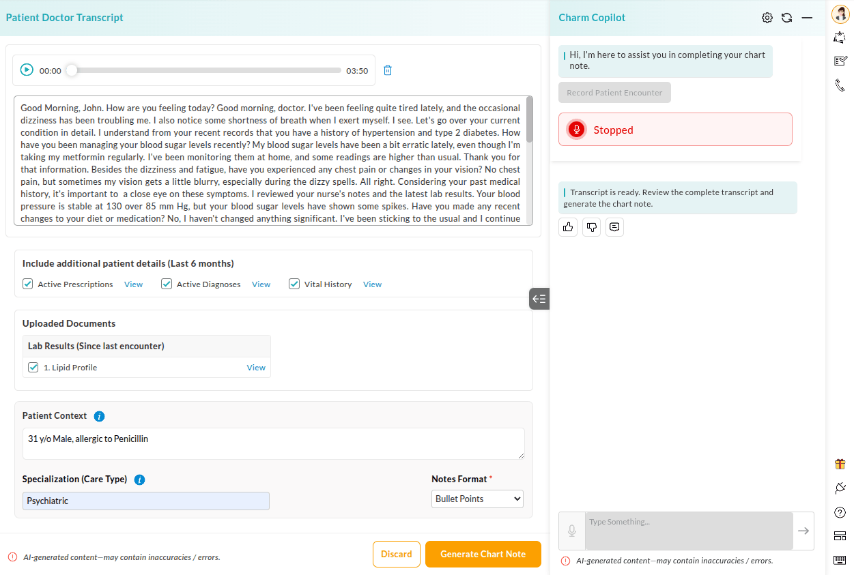The image size is (854, 575).
Task: Click the 'Patient Doctor Transcript' heading
Action: pos(65,18)
